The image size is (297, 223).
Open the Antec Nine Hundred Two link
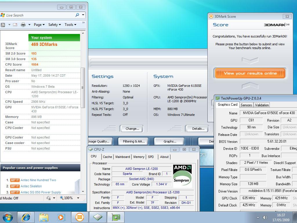[38, 180]
